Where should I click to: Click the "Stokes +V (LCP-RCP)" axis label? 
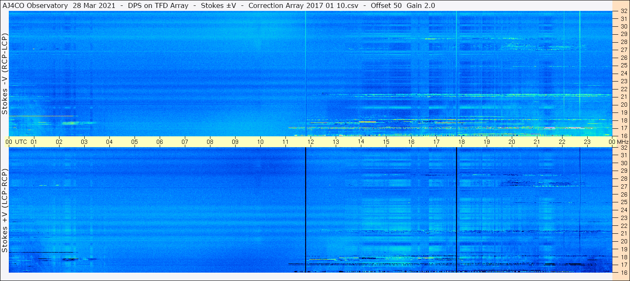5,211
